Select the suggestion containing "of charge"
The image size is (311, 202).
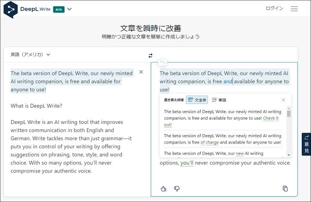[222, 139]
